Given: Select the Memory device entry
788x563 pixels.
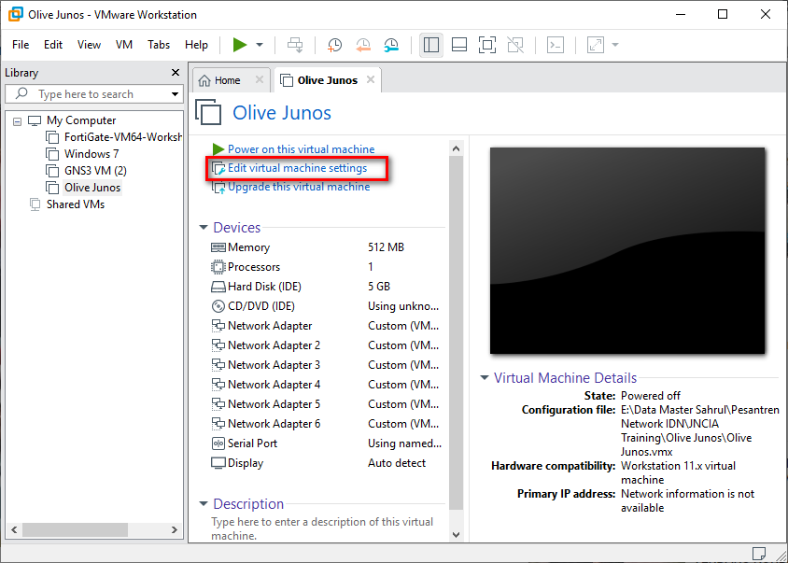Looking at the screenshot, I should pos(248,246).
